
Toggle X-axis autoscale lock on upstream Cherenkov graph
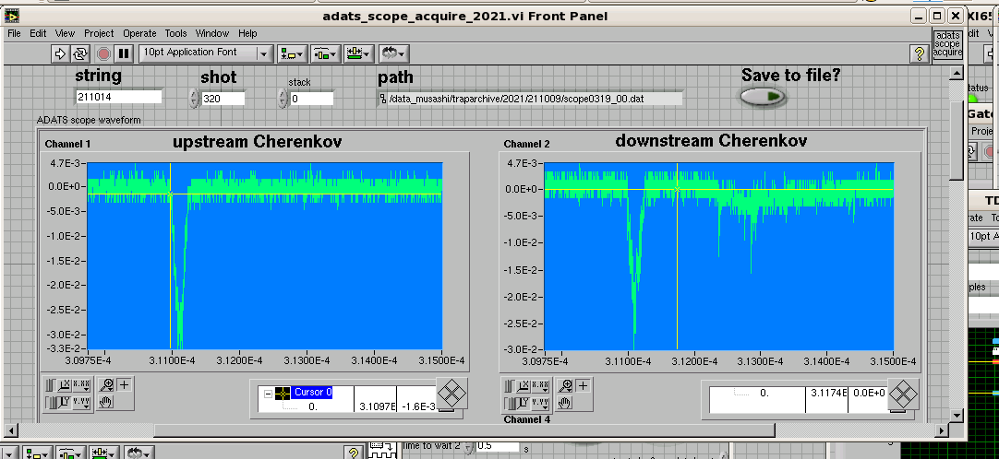coord(51,385)
